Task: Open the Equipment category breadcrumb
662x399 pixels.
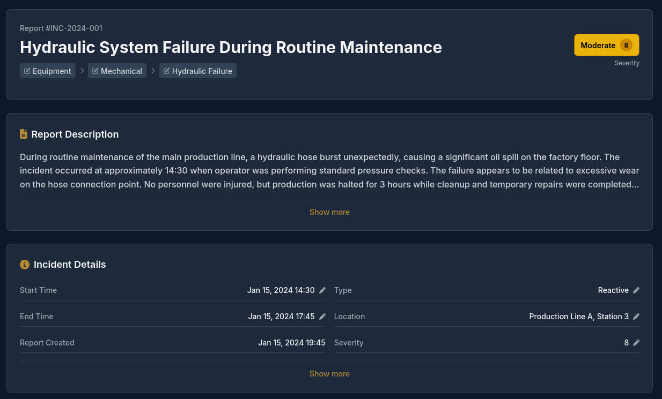Action: point(52,71)
